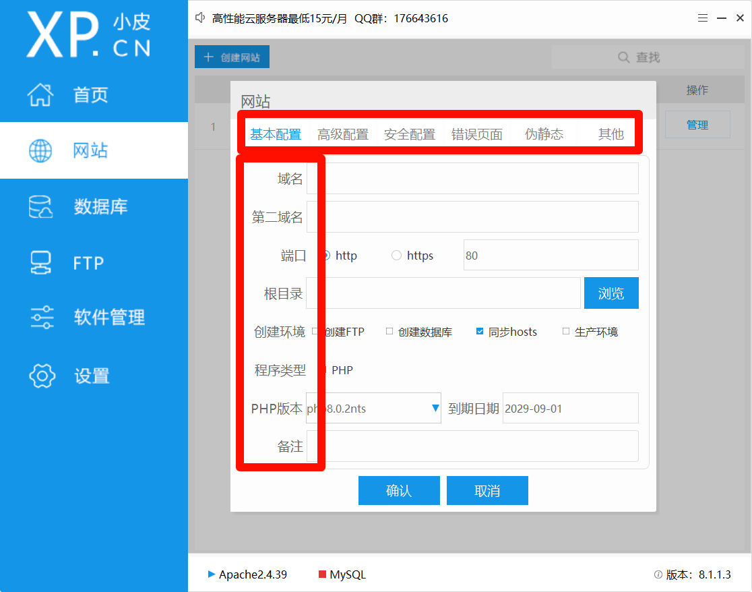The width and height of the screenshot is (752, 592).
Task: Click the 管理 button in site row
Action: click(x=697, y=125)
